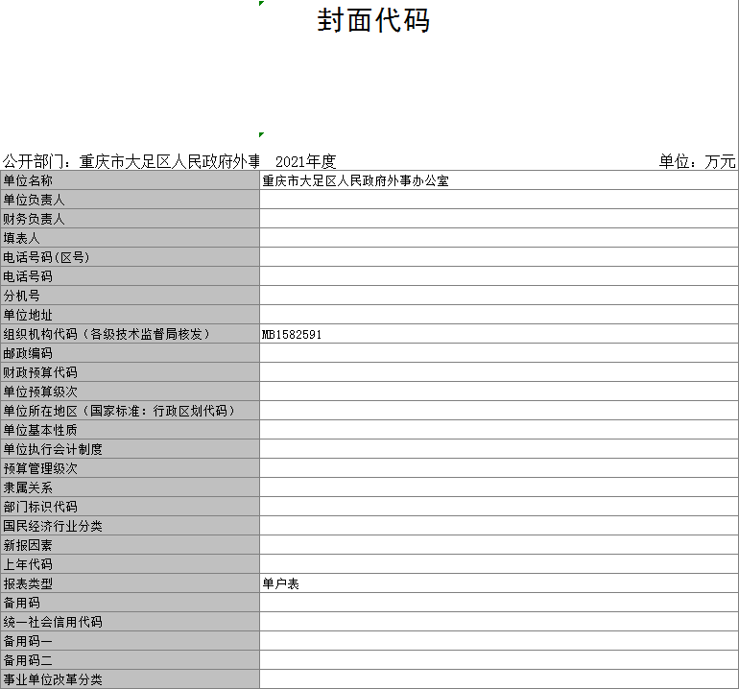Select the 国民经济行业分类 label cell

coord(131,527)
